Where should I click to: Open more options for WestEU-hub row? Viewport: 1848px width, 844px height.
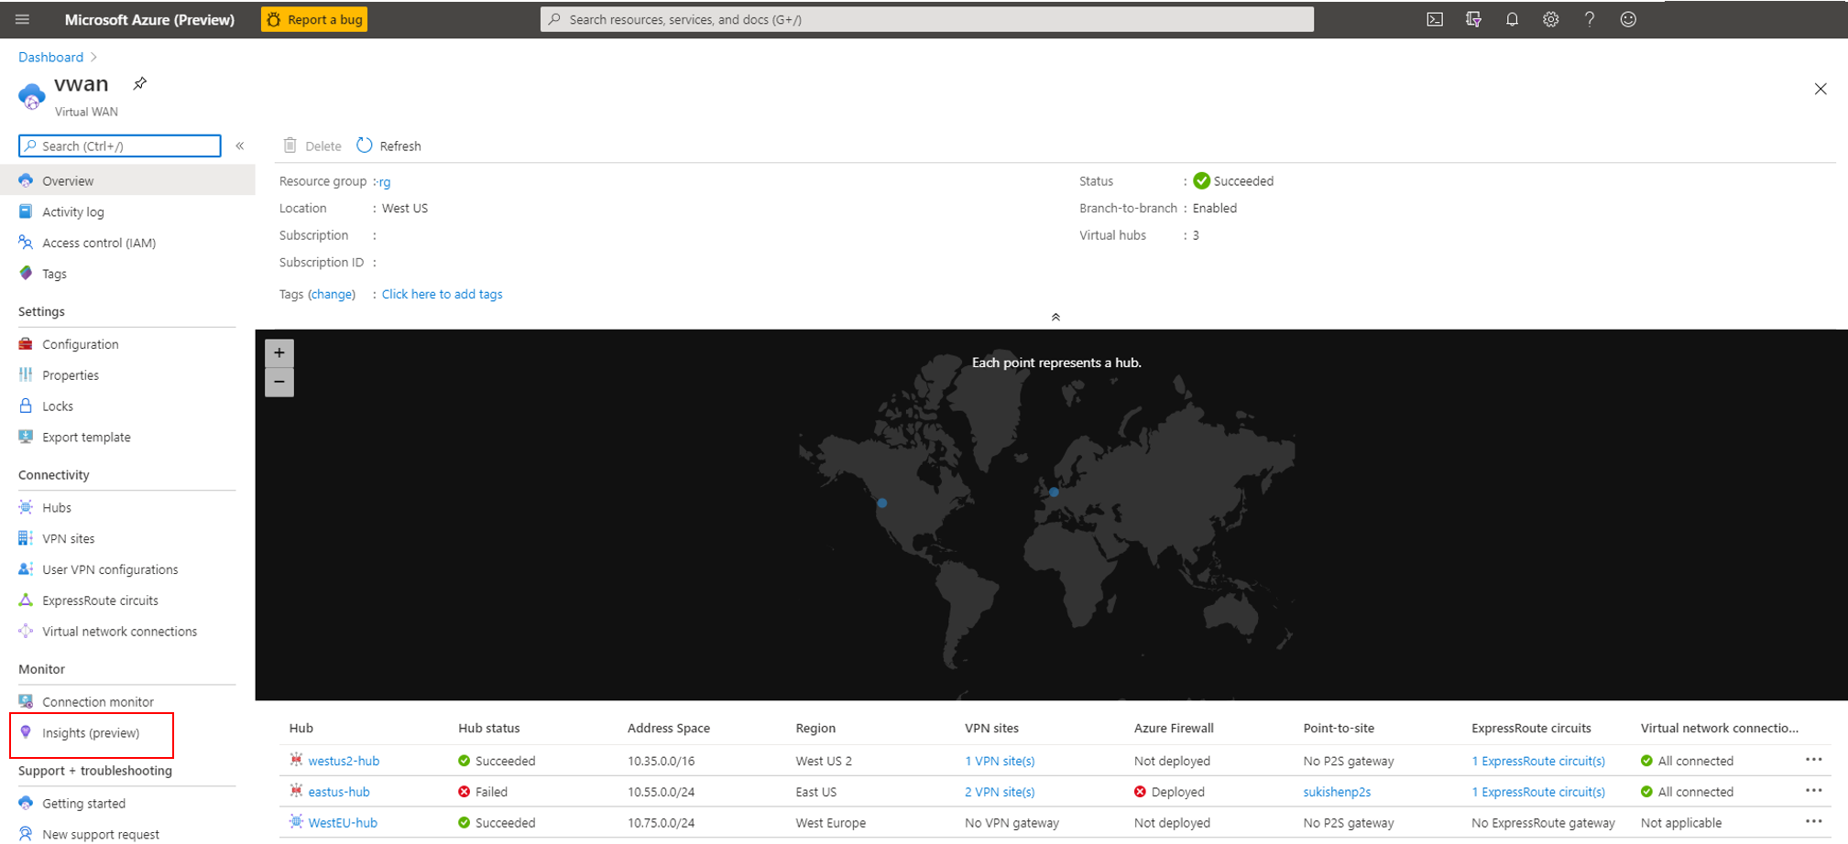click(1813, 822)
